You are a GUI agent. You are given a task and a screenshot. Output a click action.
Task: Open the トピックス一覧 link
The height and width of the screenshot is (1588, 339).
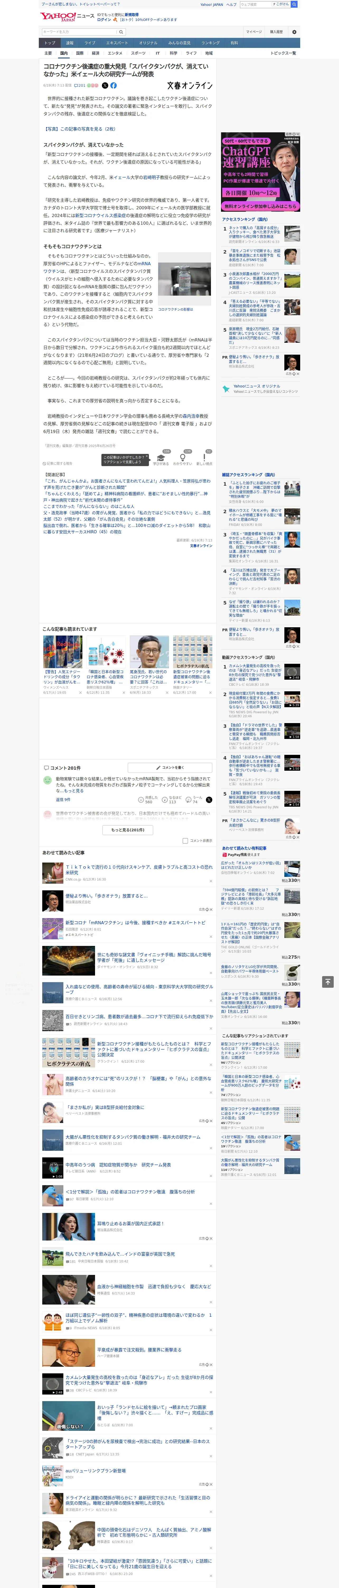coord(283,54)
